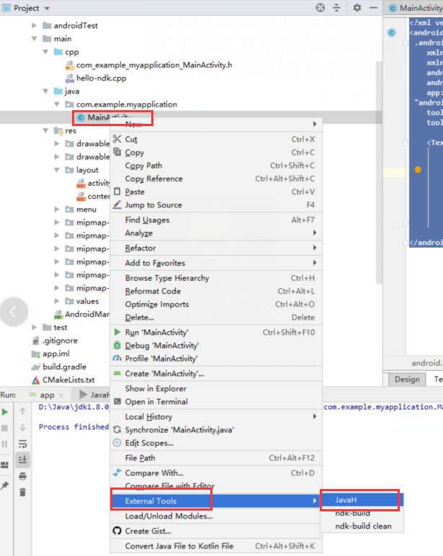Toggle the pin tab icon in Run panel
Viewport: 443px width, 556px height.
point(4,485)
